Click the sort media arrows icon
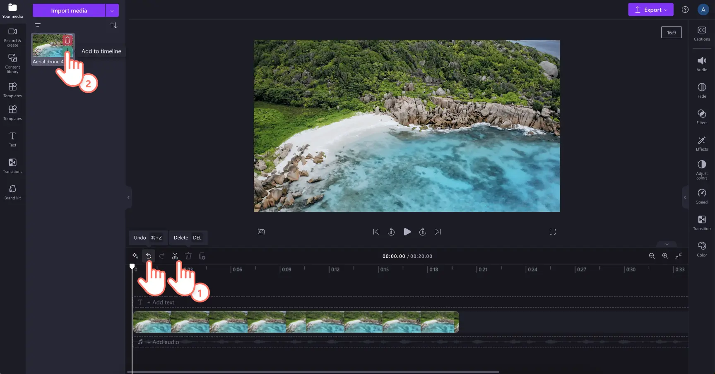 click(x=114, y=25)
